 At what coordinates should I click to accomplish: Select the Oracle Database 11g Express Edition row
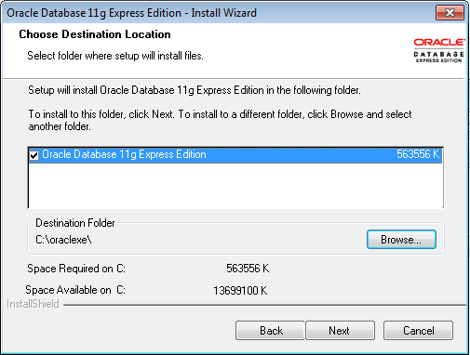point(235,154)
